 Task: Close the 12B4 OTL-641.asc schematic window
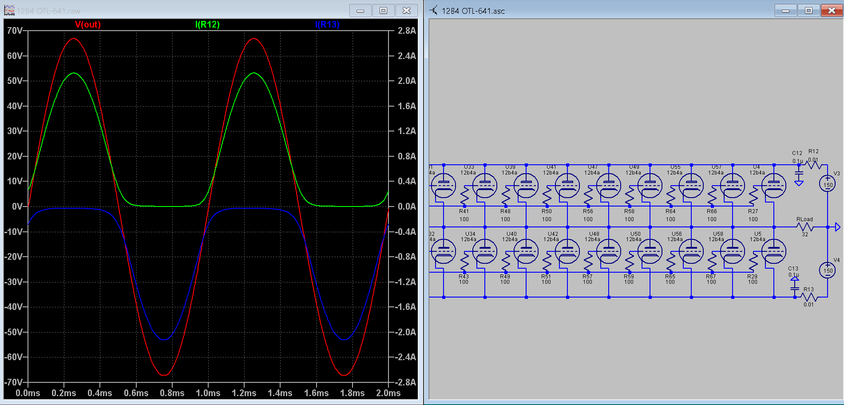832,10
